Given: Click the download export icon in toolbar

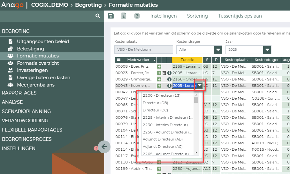Looking at the screenshot, I should 124,16.
